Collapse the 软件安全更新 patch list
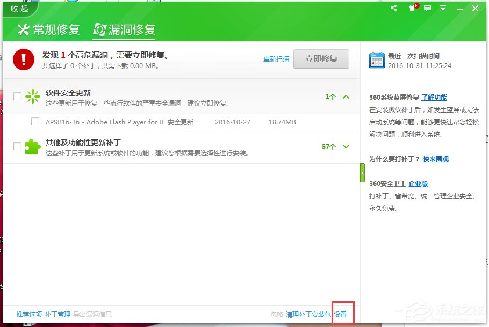The height and width of the screenshot is (327, 489). (347, 96)
